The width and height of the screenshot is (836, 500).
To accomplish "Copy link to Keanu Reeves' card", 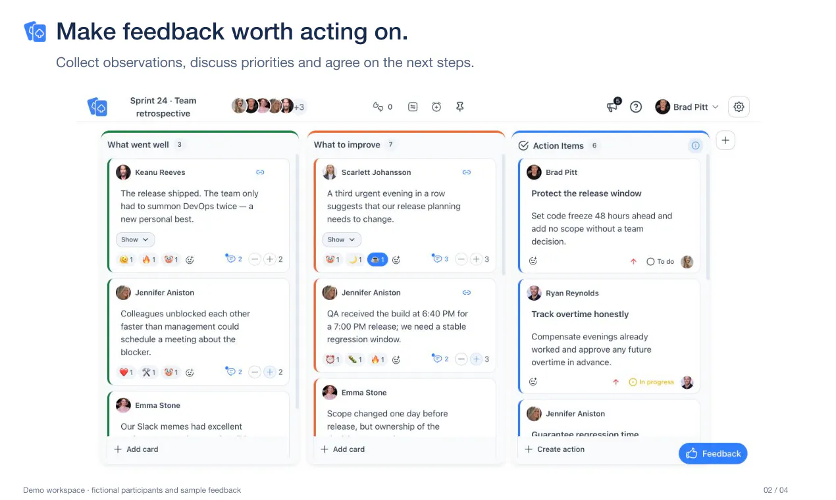I will [260, 172].
